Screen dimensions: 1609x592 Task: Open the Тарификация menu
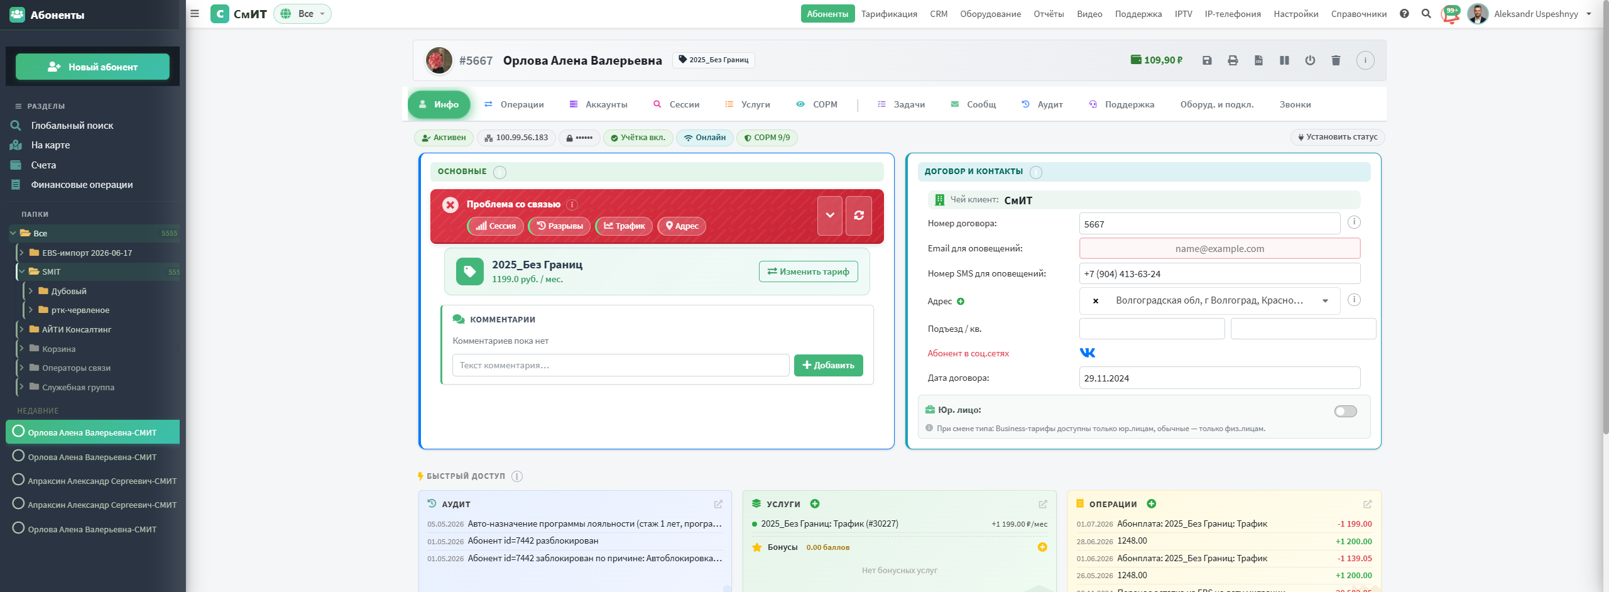889,14
